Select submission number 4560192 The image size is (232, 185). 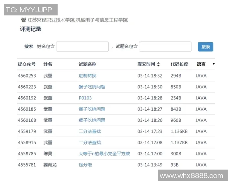tap(27, 98)
